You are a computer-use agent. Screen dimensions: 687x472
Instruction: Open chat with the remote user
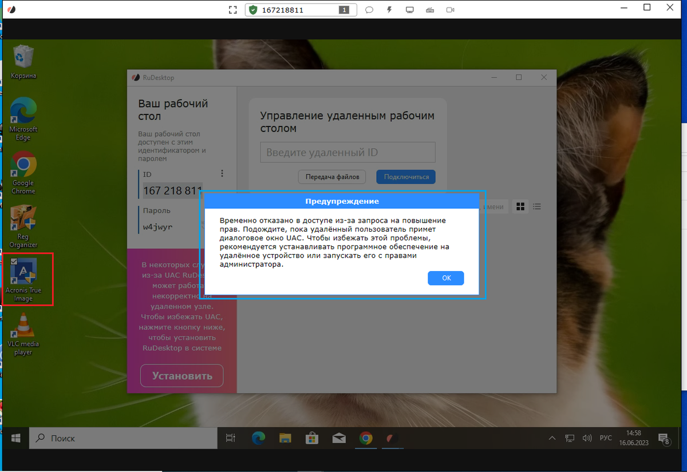pyautogui.click(x=369, y=10)
